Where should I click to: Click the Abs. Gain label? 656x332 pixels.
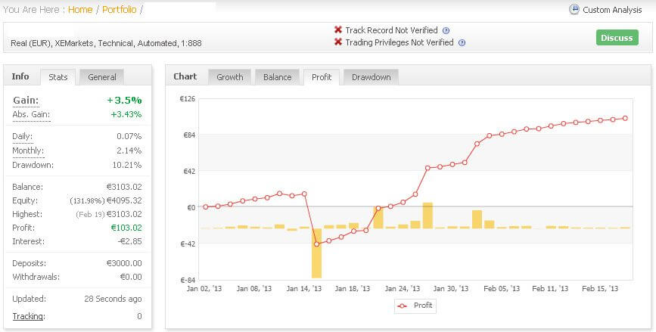pos(31,114)
